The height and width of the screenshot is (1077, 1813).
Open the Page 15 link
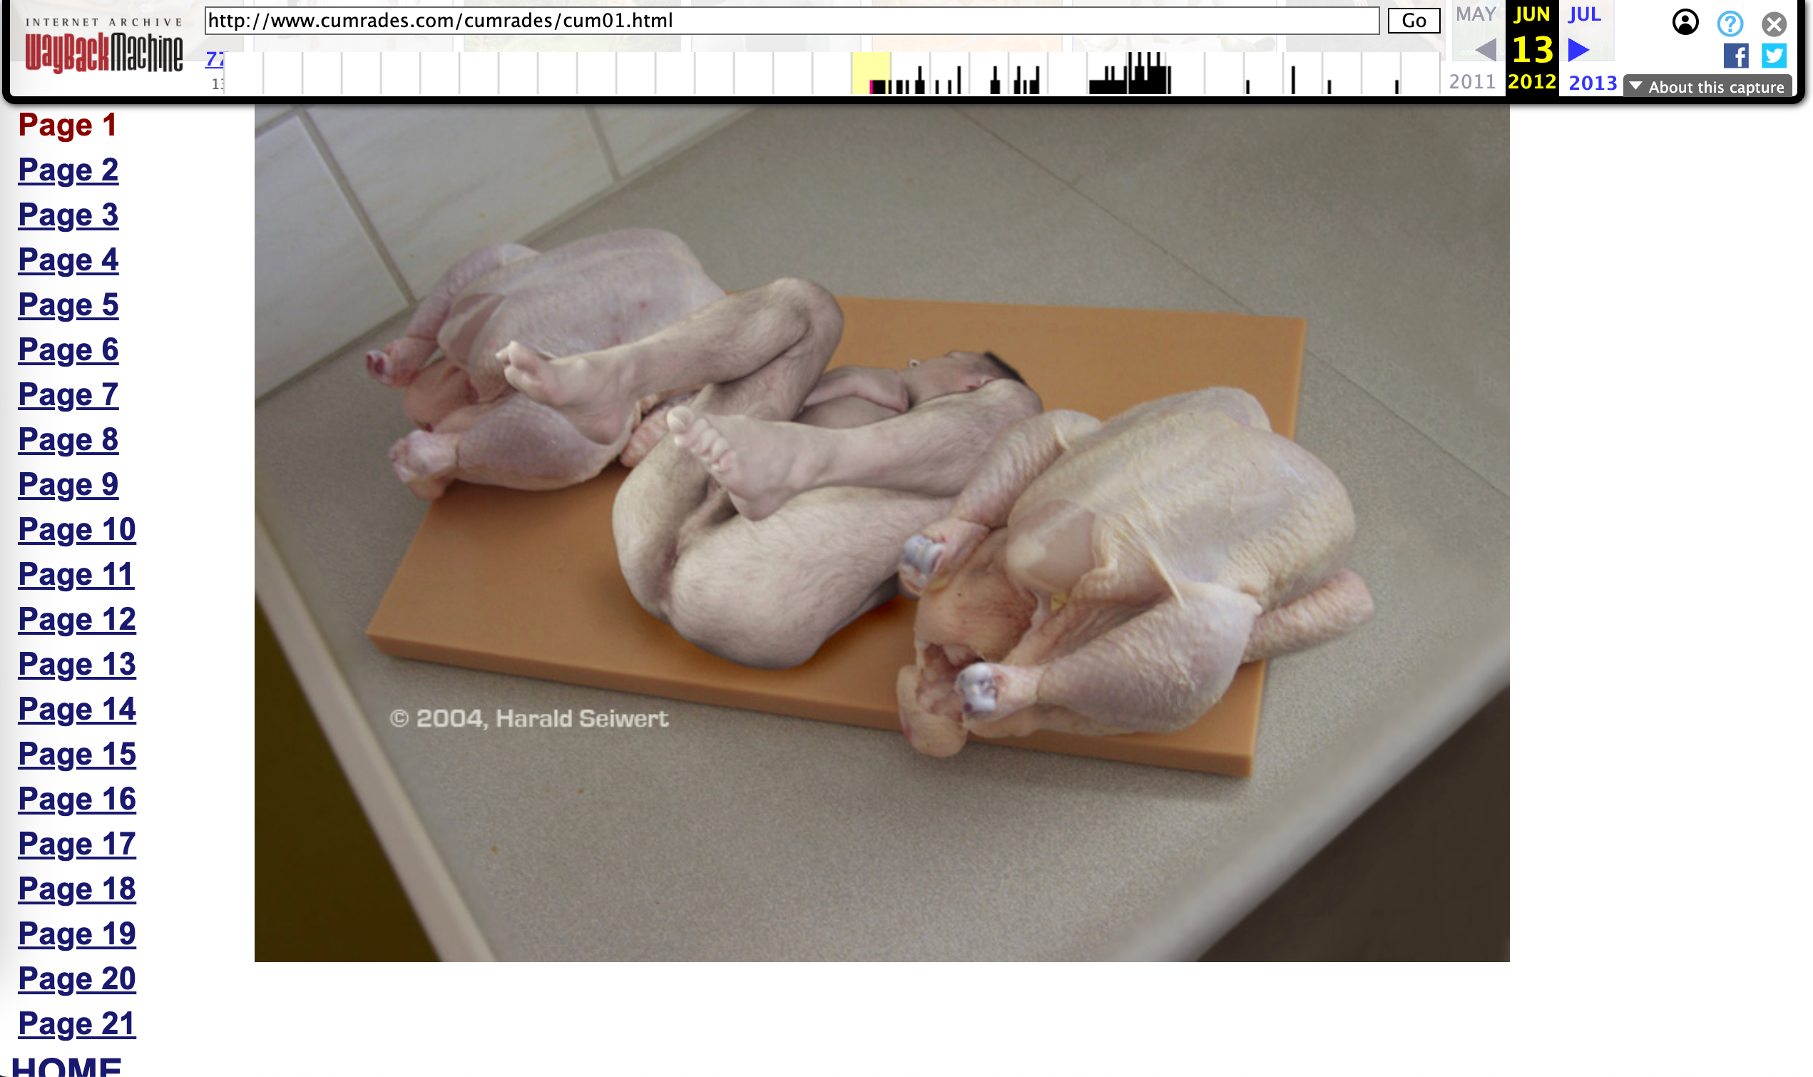(77, 755)
